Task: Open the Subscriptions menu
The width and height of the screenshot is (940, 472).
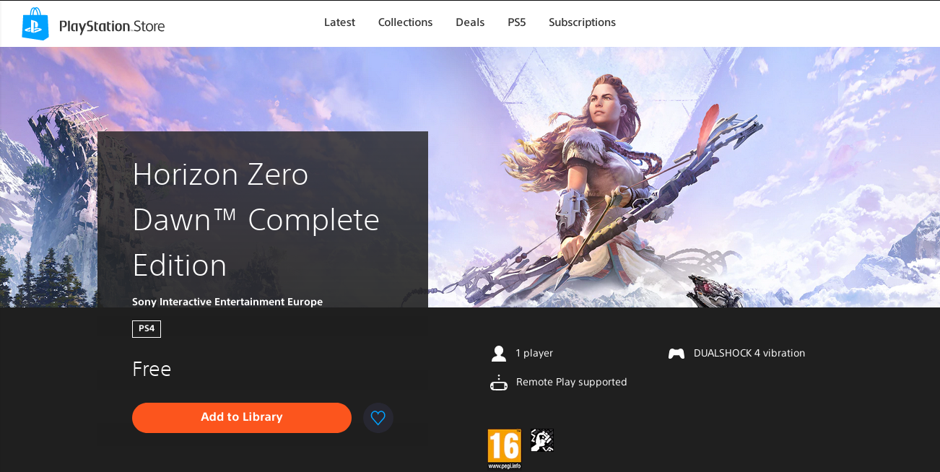Action: [582, 22]
